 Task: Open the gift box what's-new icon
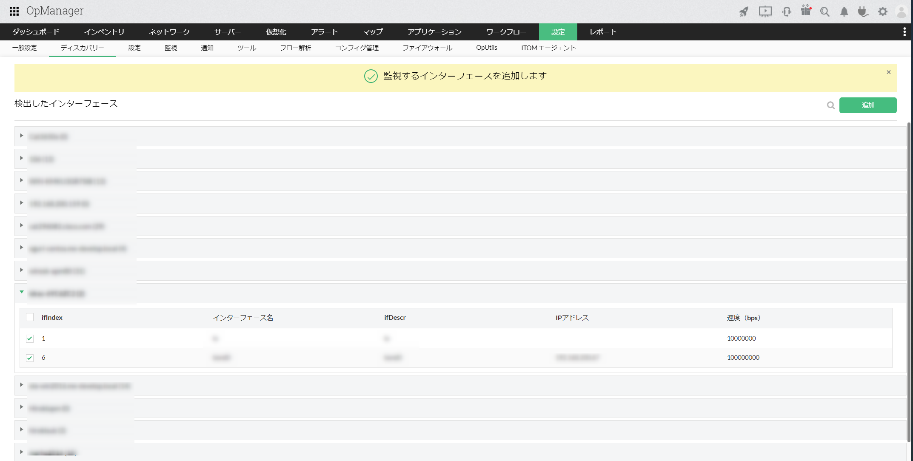tap(806, 11)
